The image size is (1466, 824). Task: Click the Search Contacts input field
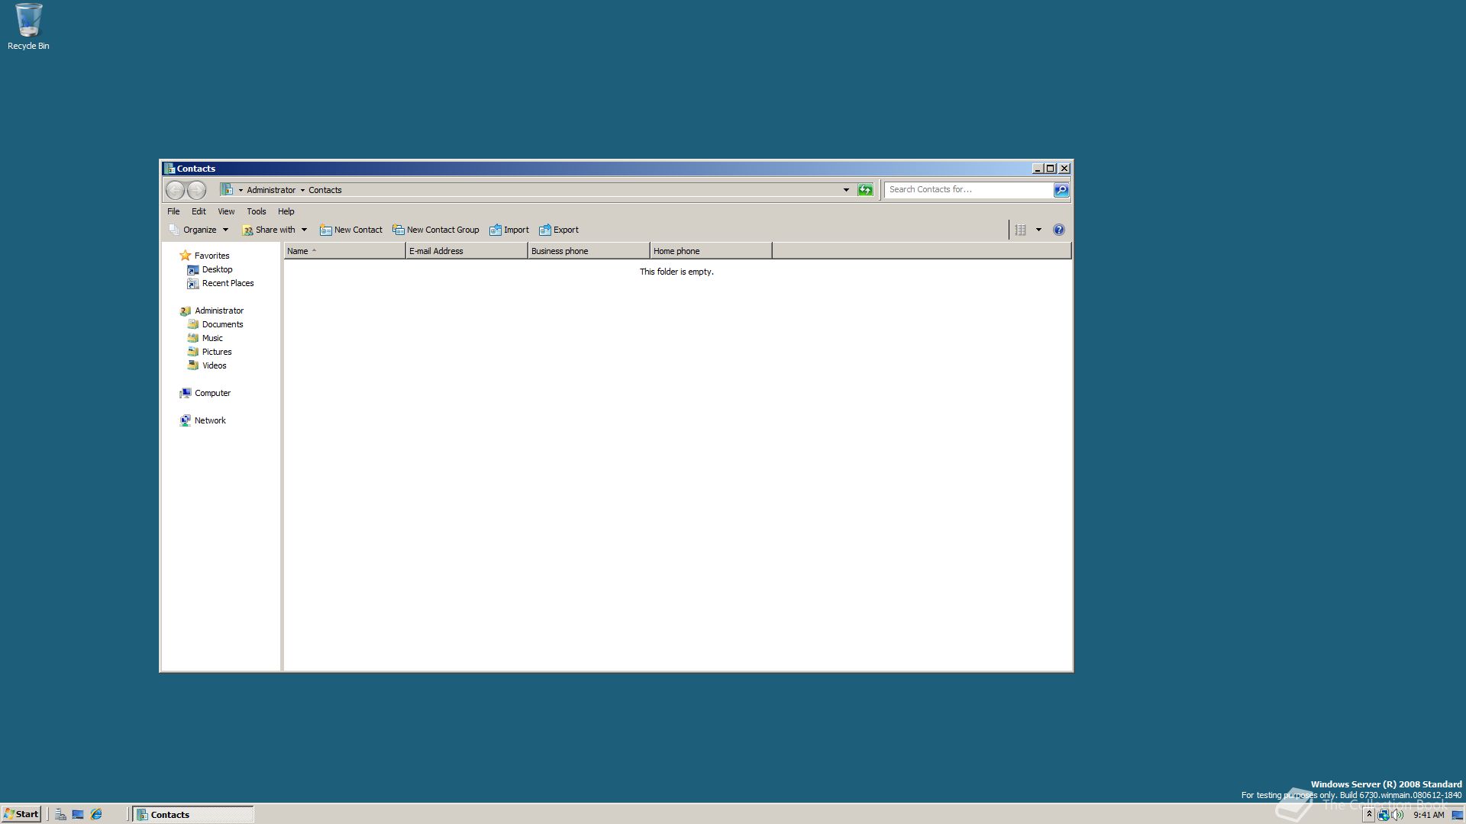pyautogui.click(x=967, y=190)
